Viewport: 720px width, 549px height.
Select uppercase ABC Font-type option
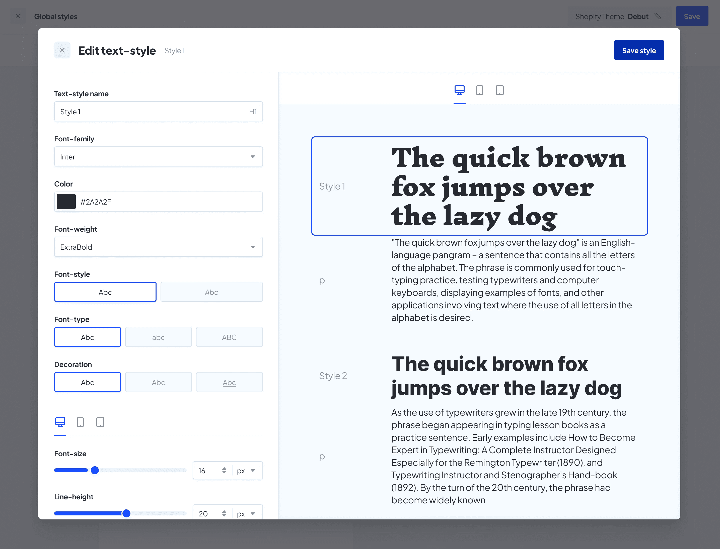click(x=229, y=337)
